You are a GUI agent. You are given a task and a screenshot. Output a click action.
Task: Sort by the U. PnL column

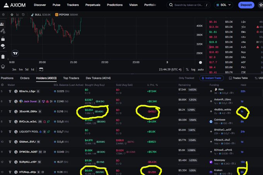[152, 85]
